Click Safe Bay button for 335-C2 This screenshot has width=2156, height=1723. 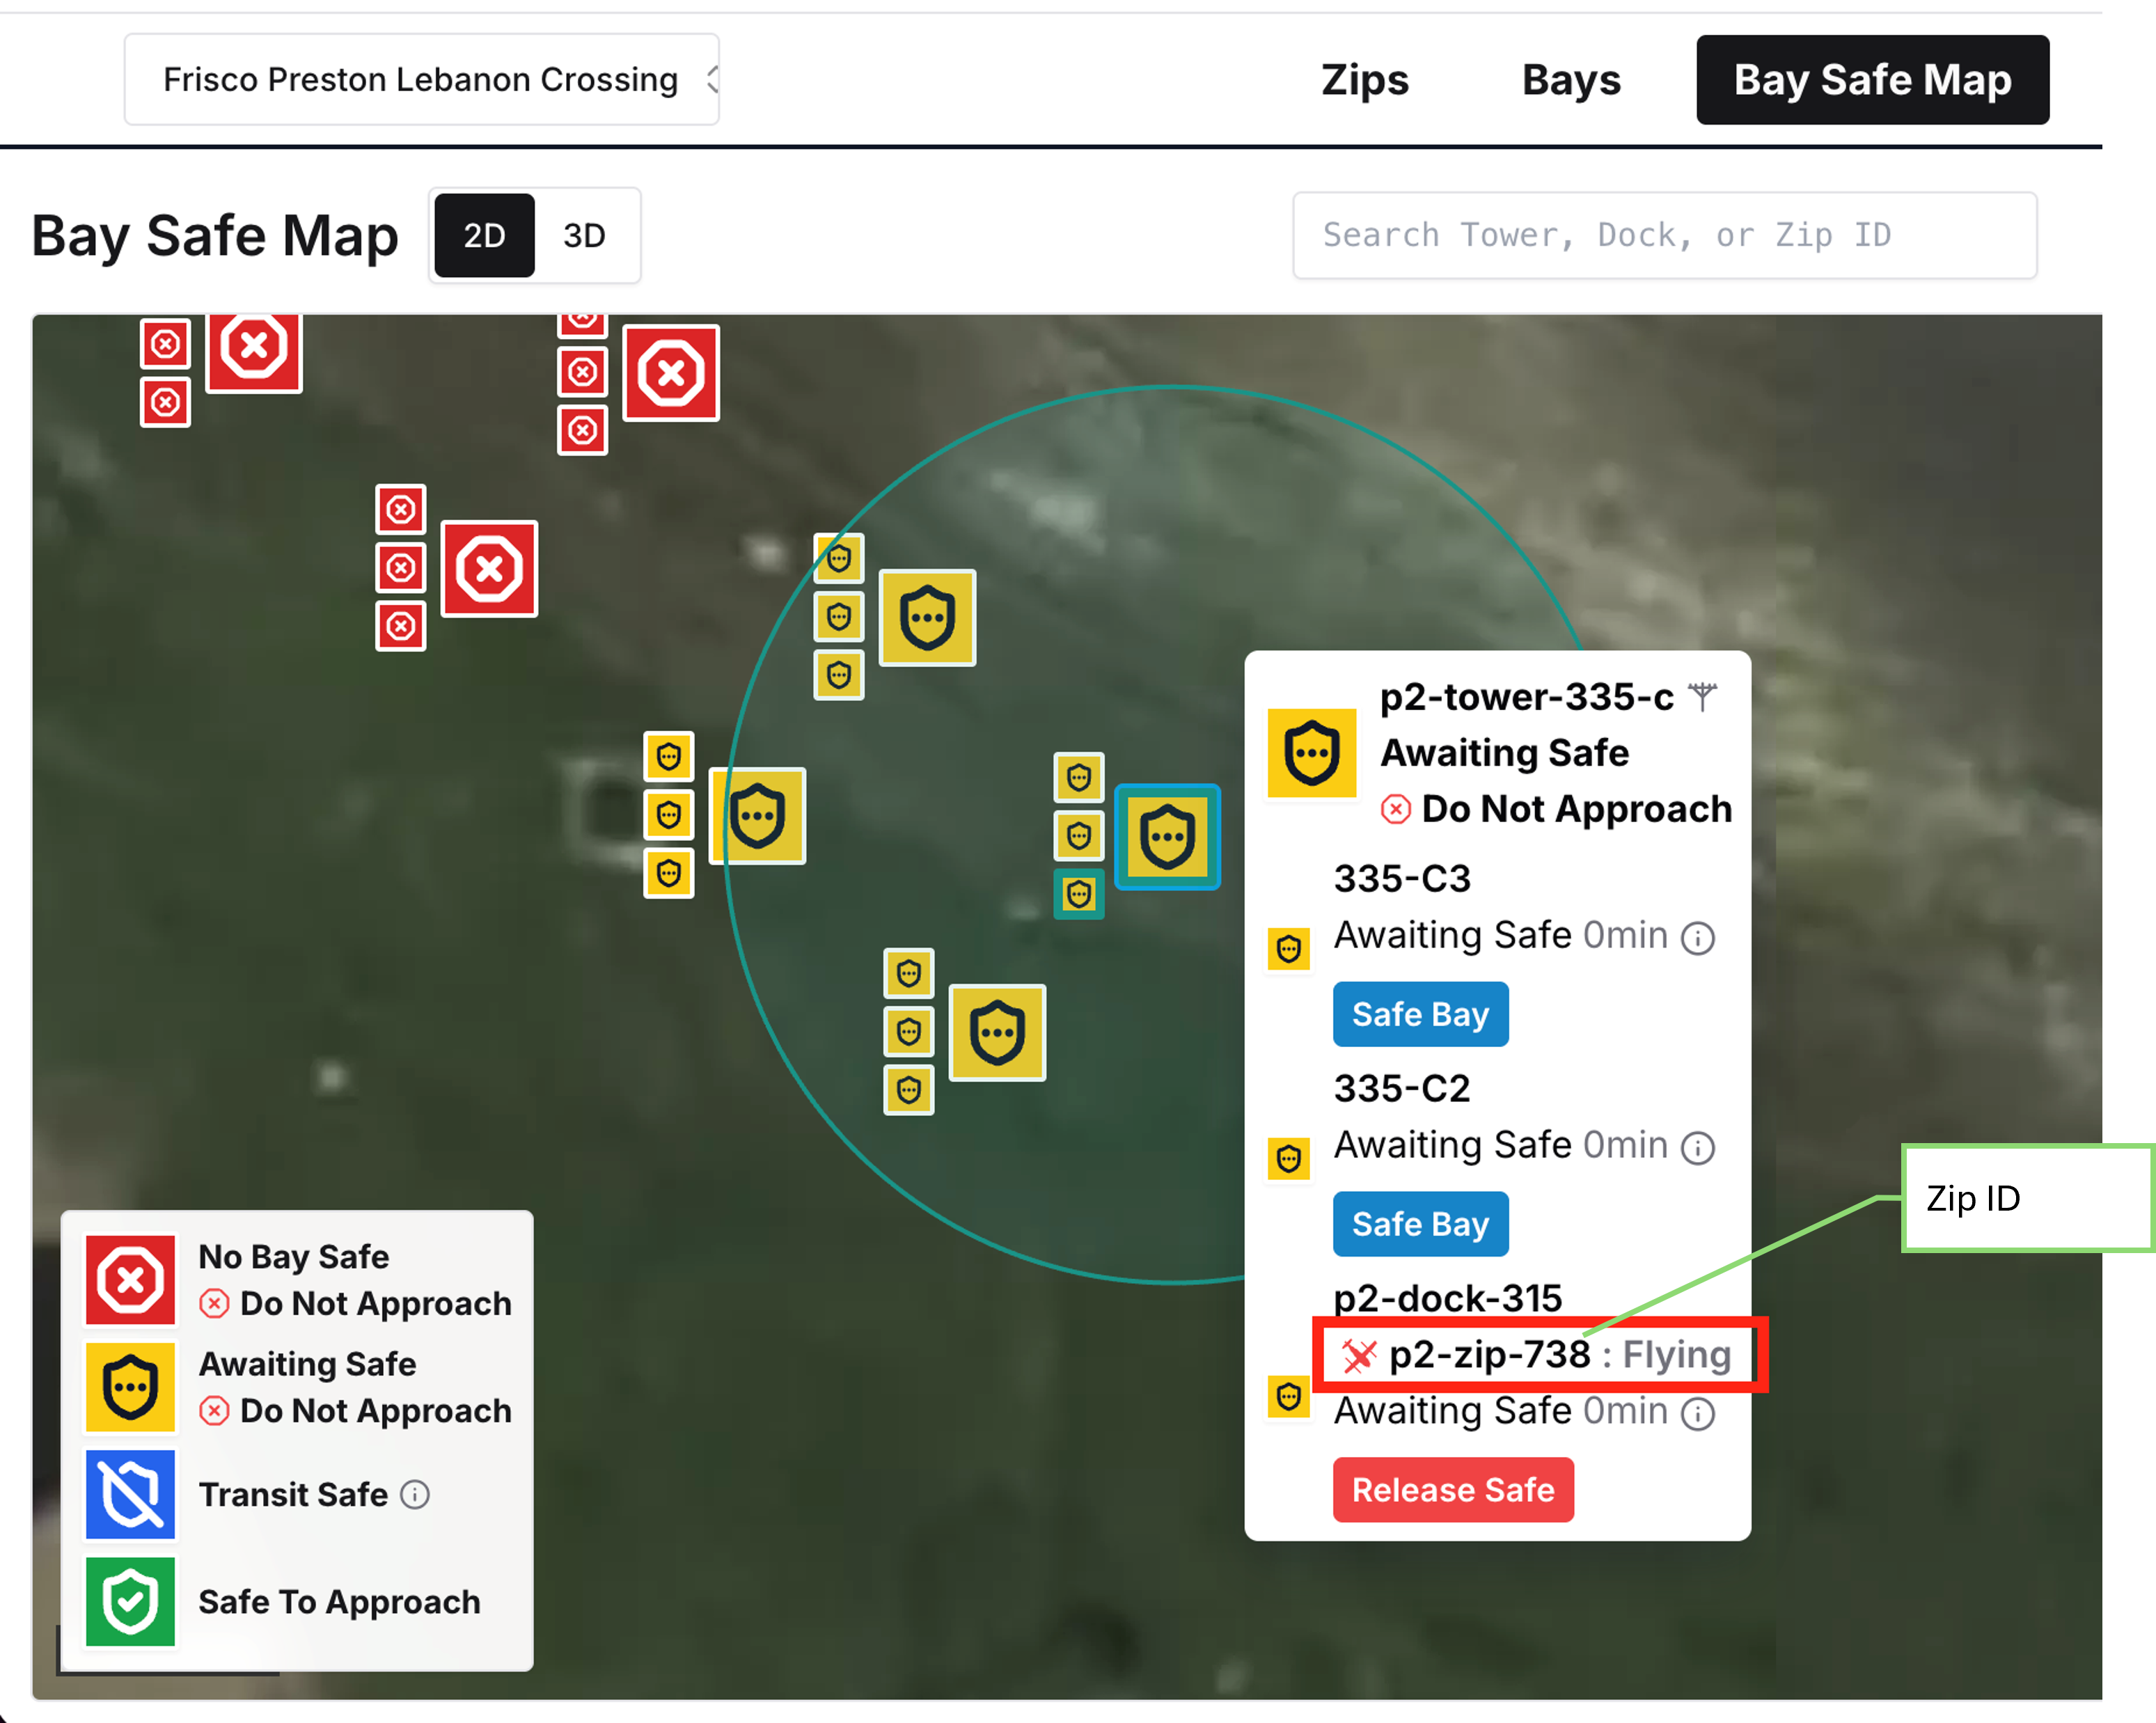tap(1420, 1223)
